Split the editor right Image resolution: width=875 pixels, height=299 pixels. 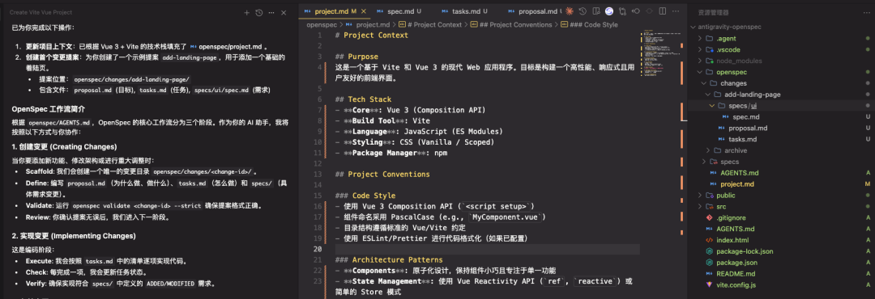point(663,11)
